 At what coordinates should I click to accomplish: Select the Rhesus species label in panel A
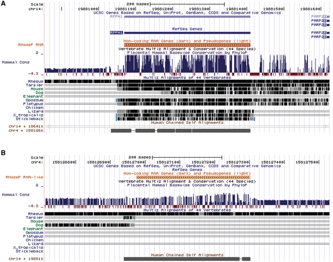[36, 81]
